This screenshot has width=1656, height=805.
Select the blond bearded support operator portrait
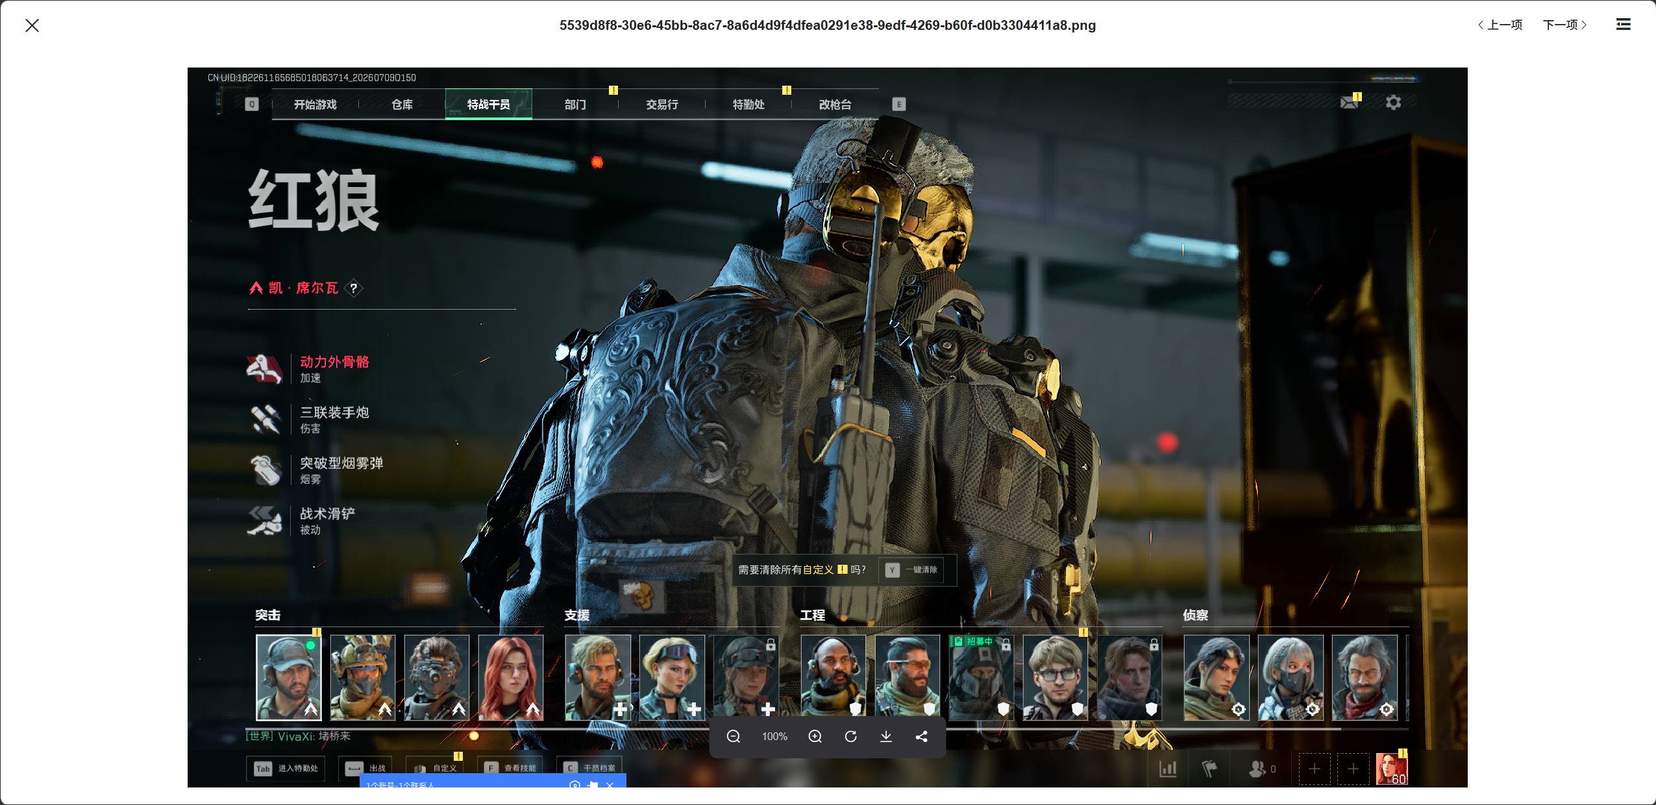[x=598, y=678]
